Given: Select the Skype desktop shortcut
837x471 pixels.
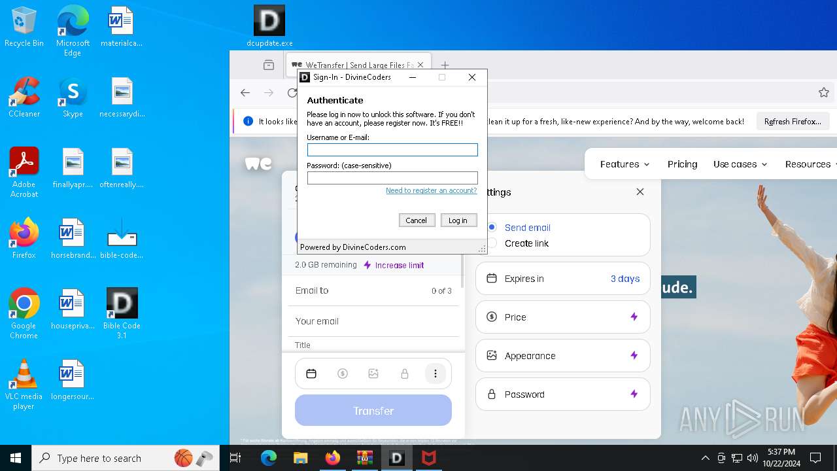Looking at the screenshot, I should pyautogui.click(x=73, y=98).
